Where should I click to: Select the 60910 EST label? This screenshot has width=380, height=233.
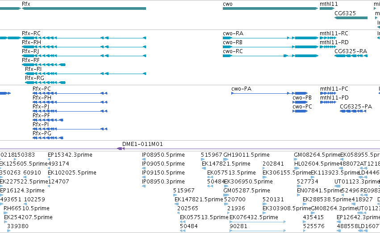(x=32, y=173)
